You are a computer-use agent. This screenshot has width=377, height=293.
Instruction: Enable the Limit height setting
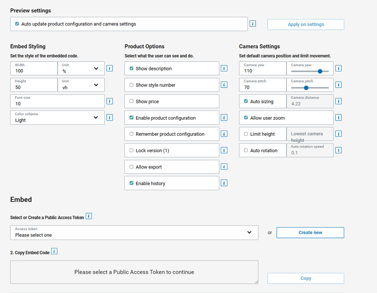[246, 134]
